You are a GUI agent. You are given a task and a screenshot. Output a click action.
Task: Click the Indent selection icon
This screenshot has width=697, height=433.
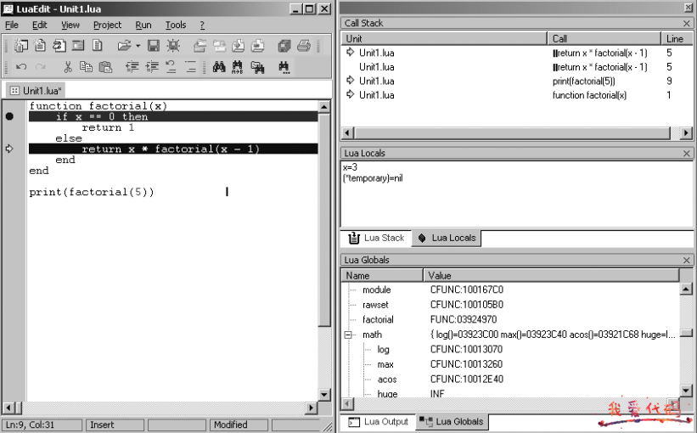click(152, 67)
